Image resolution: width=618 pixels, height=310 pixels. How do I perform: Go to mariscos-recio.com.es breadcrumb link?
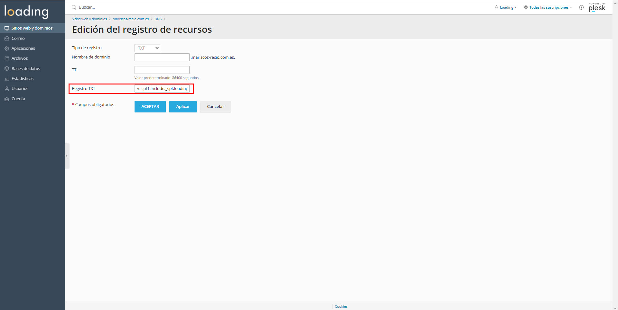click(x=131, y=19)
